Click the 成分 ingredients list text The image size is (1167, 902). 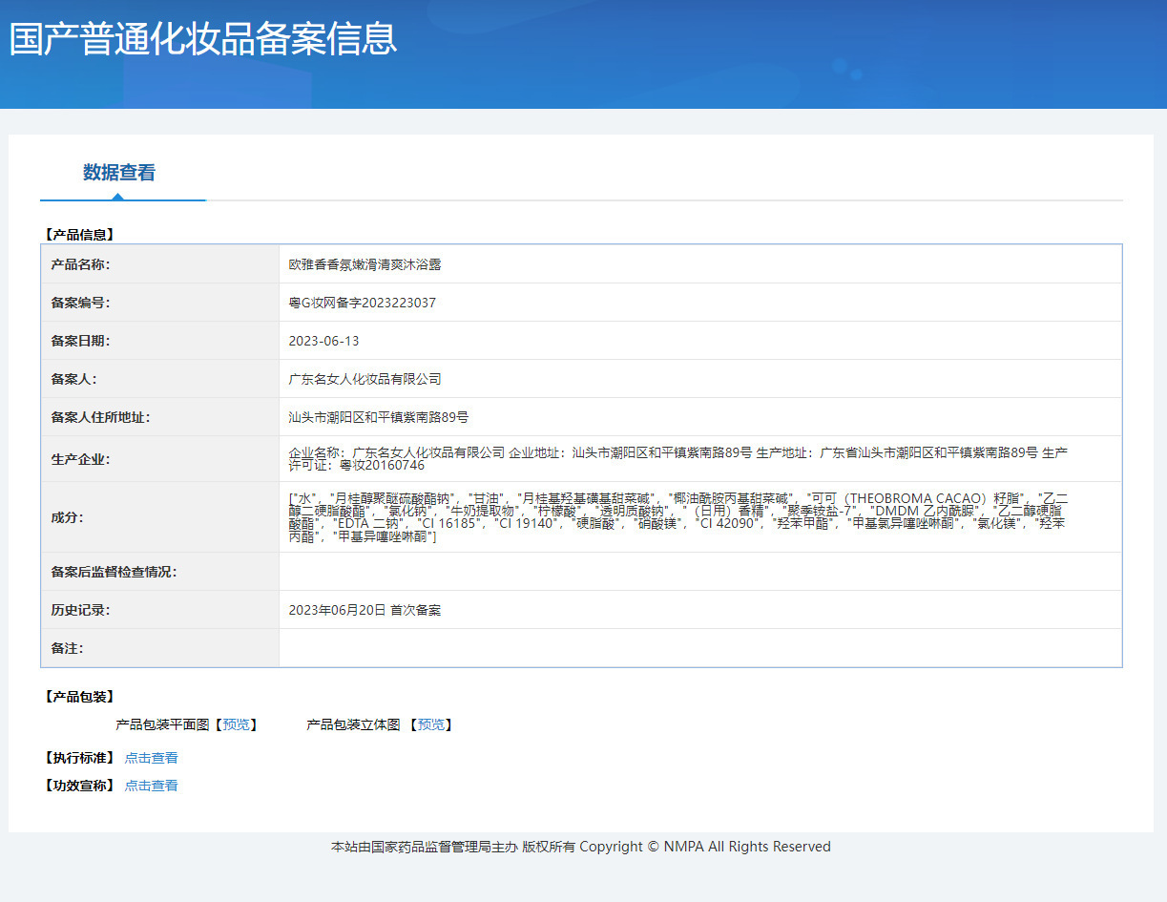point(677,517)
